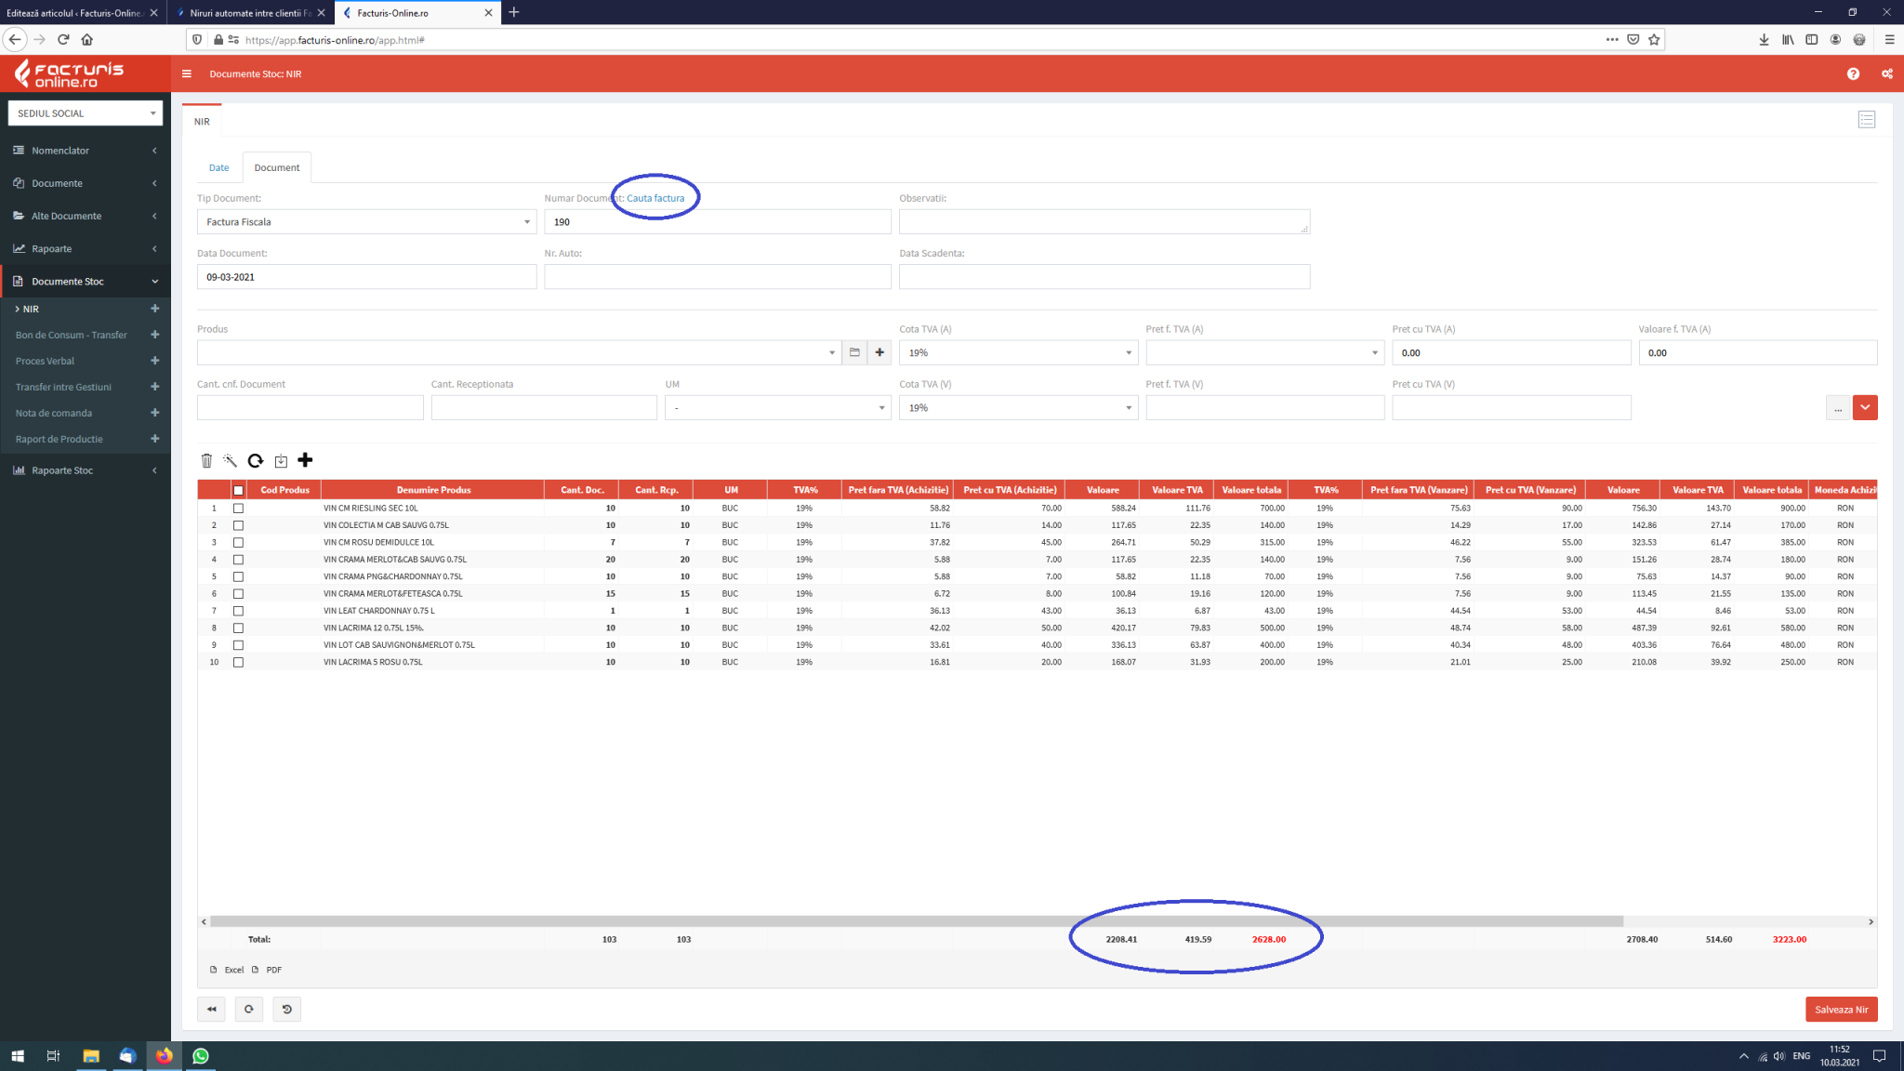Check the row VIN LACRIMA 5 ROSU 0.75L
Screen dimensions: 1904x1071
tap(239, 663)
